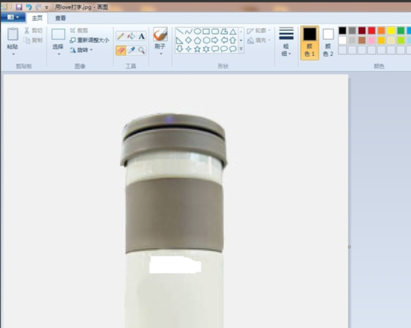Switch to the Home (主页) tab
Viewport: 411px width, 328px height.
37,18
